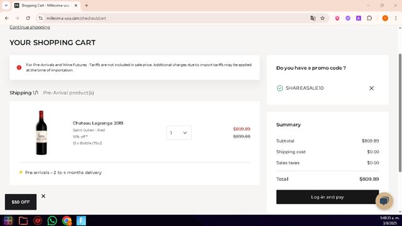Open the orange Chrome profile avatar
402x226 pixels.
(385, 18)
